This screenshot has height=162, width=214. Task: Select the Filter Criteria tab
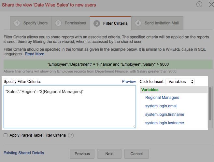tap(111, 23)
